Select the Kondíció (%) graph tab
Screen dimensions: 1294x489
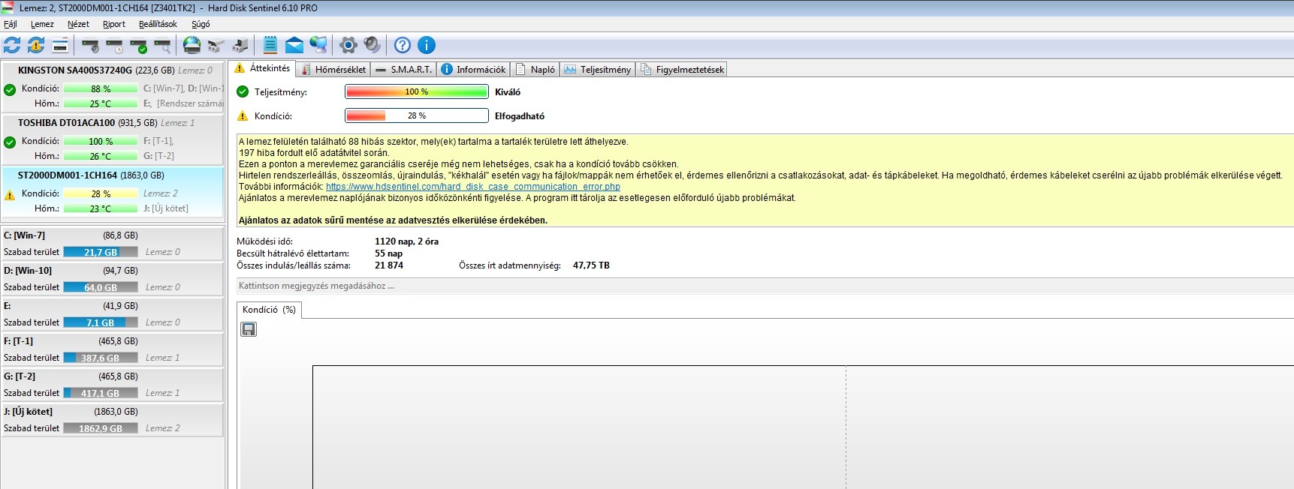click(269, 310)
